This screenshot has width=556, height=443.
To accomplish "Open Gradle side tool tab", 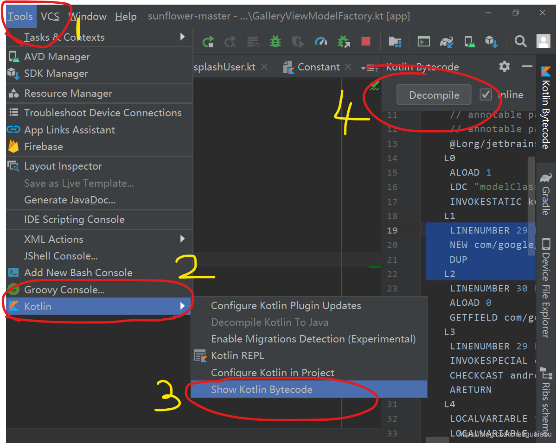I will coord(546,194).
